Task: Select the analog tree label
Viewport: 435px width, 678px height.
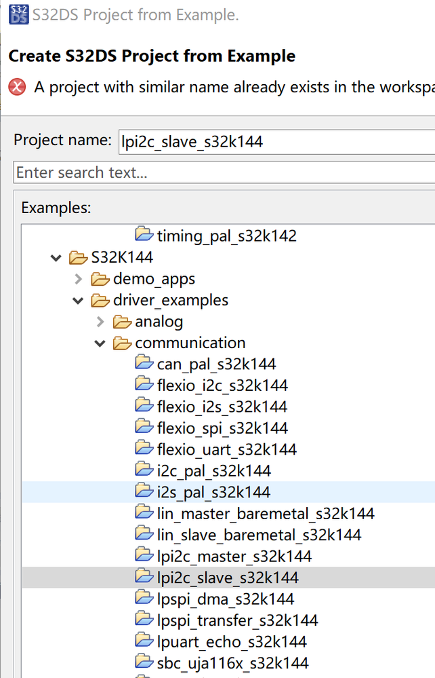Action: tap(159, 322)
